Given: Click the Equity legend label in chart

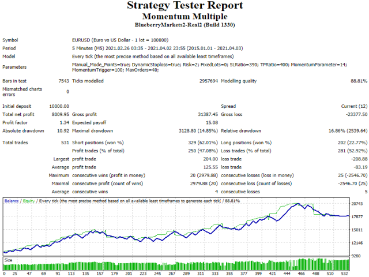Looking at the screenshot, I should pos(29,201).
